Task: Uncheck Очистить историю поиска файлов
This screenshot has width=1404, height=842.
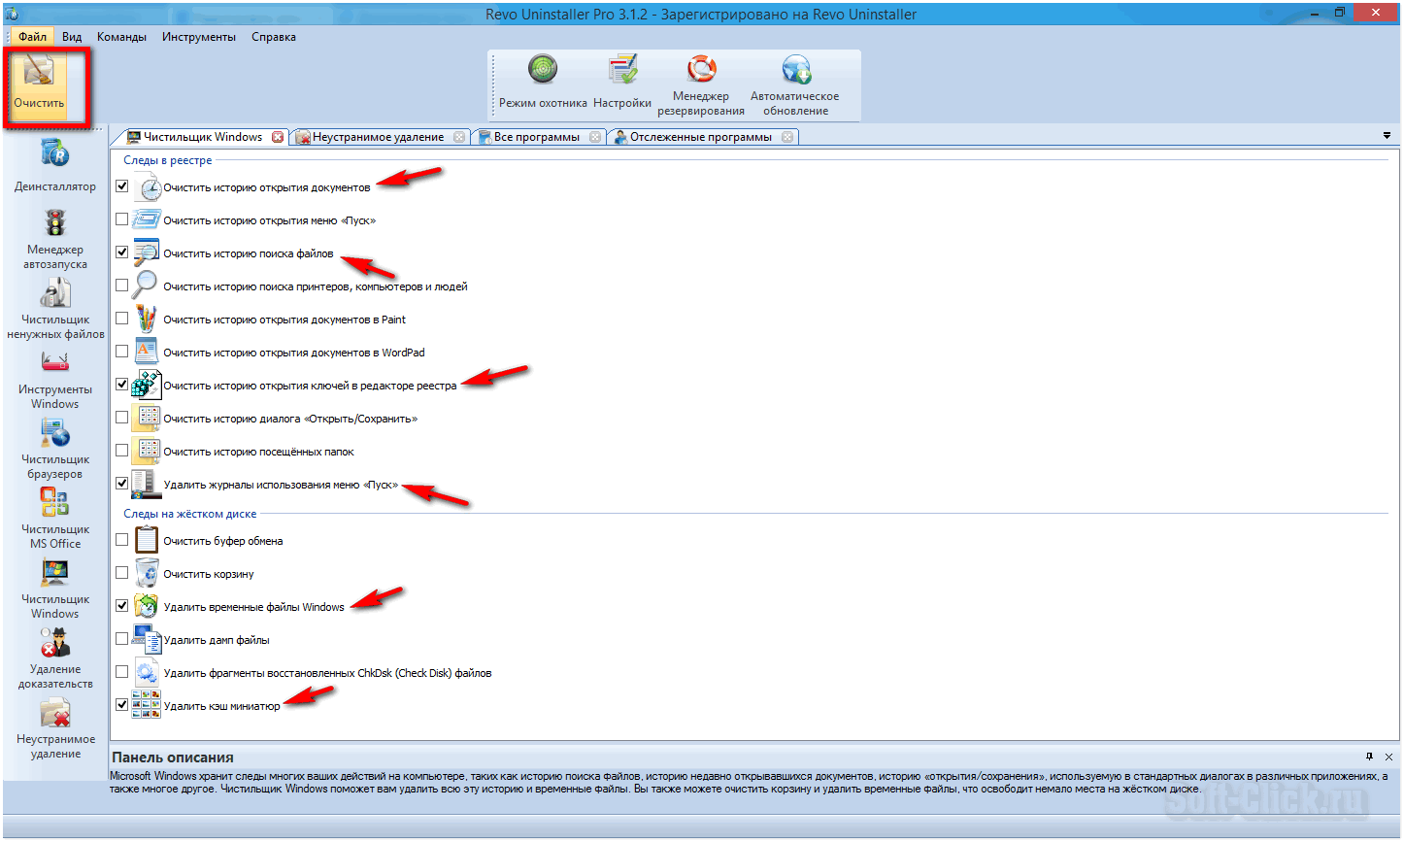Action: tap(121, 252)
